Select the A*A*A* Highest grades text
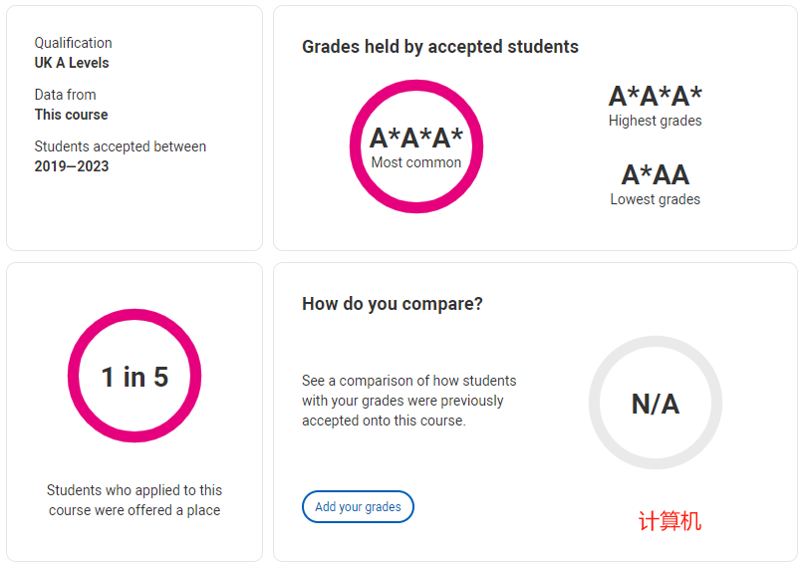This screenshot has height=567, width=803. pos(655,107)
